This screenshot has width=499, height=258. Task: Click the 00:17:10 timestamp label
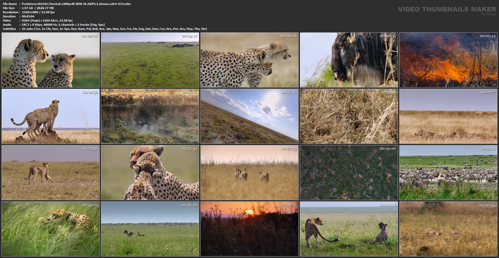point(289,92)
